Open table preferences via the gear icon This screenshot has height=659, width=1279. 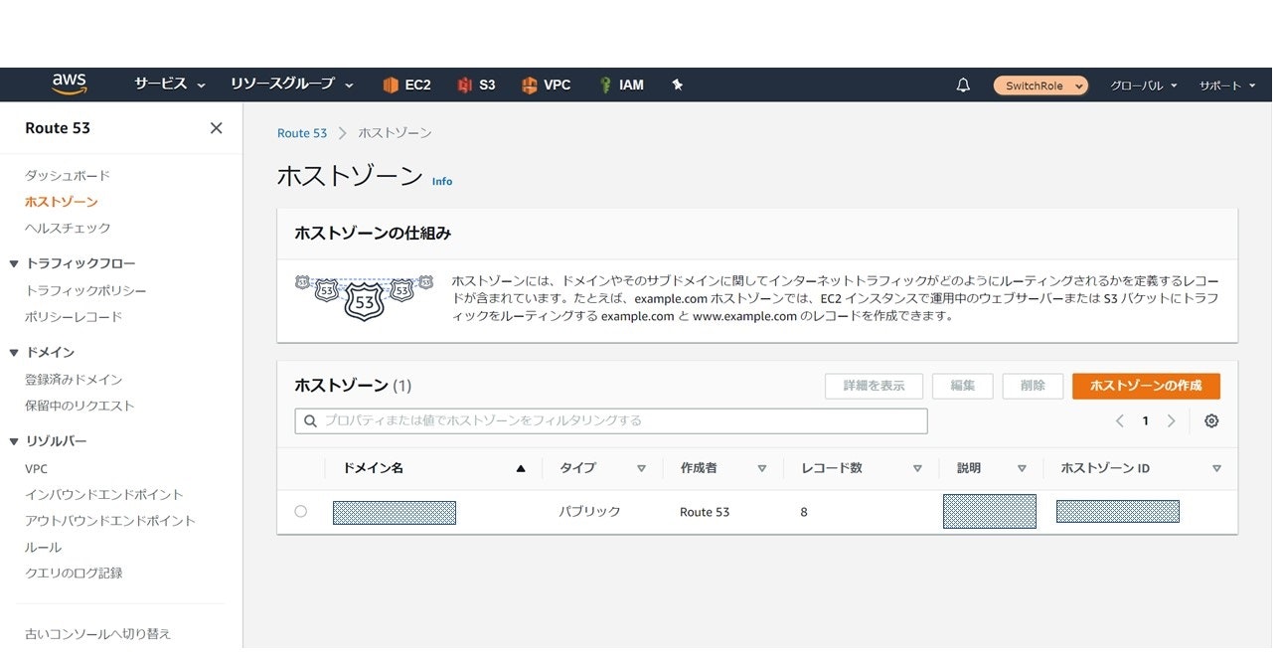tap(1210, 420)
